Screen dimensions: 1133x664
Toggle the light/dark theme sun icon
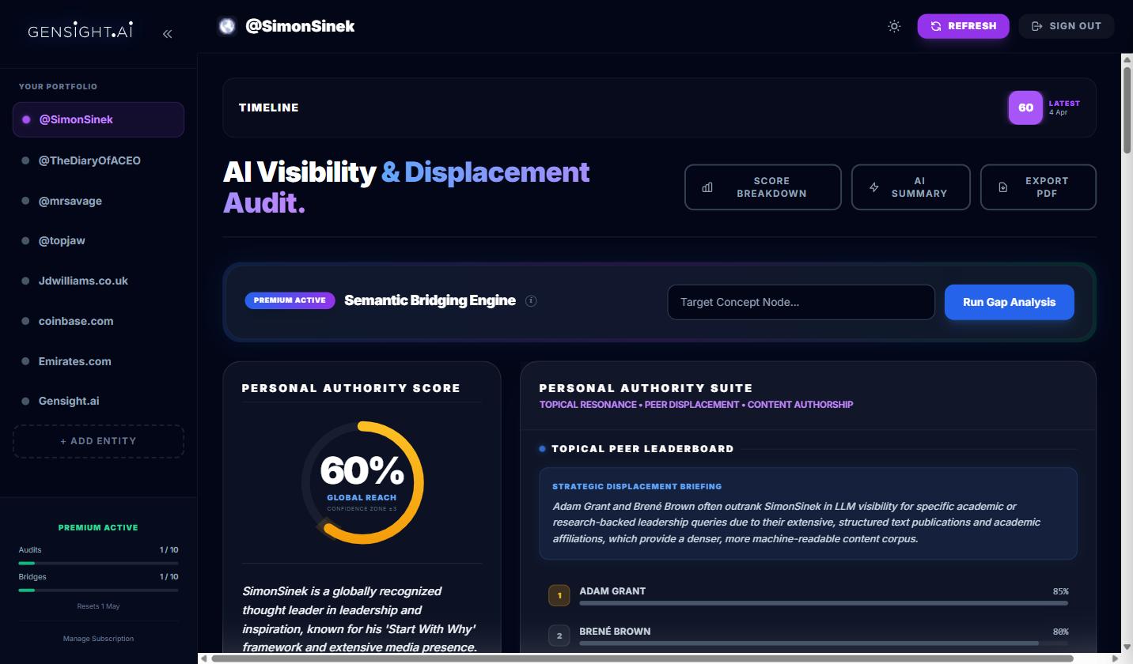894,26
